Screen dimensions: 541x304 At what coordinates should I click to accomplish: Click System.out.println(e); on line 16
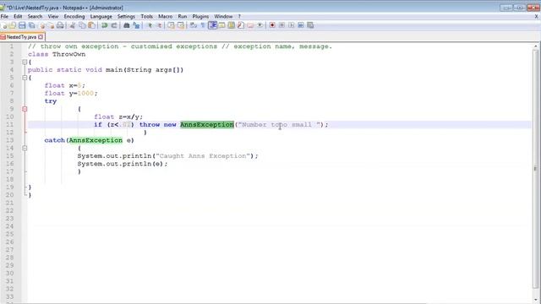123,164
